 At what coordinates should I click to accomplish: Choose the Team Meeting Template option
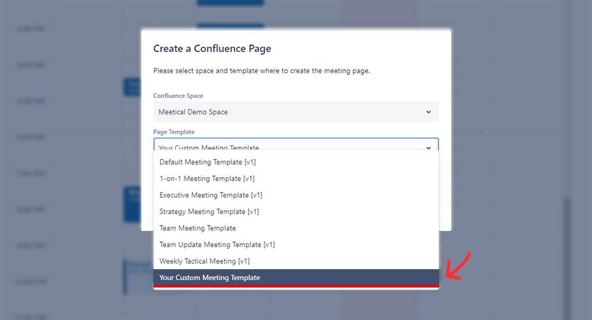[296, 228]
